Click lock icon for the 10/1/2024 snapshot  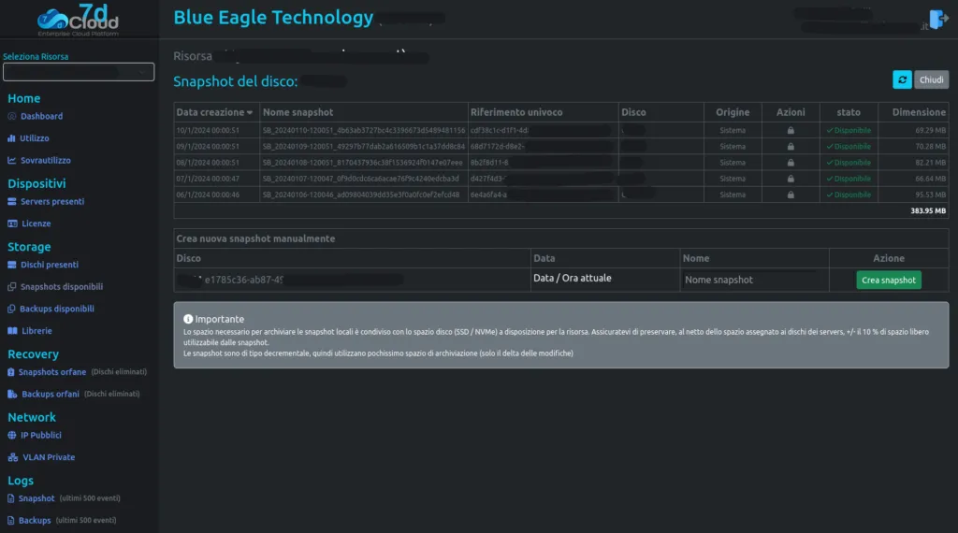(791, 131)
